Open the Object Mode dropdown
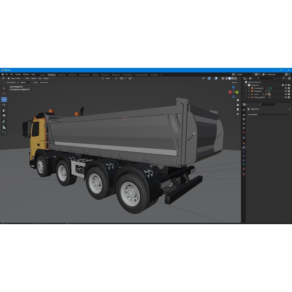The width and height of the screenshot is (292, 292). 15,78
